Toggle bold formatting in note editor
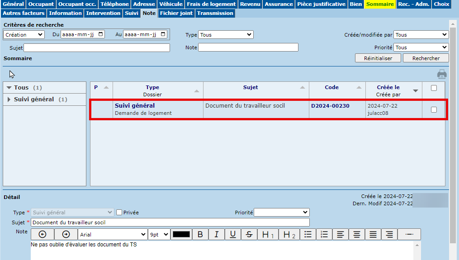This screenshot has height=260, width=459. [x=200, y=234]
